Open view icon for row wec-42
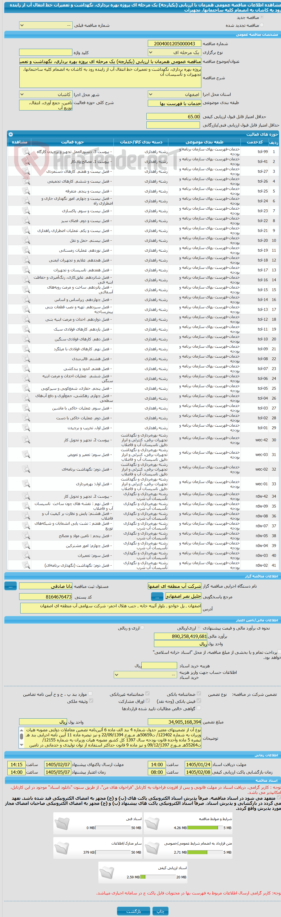The height and width of the screenshot is (917, 281). [26, 440]
